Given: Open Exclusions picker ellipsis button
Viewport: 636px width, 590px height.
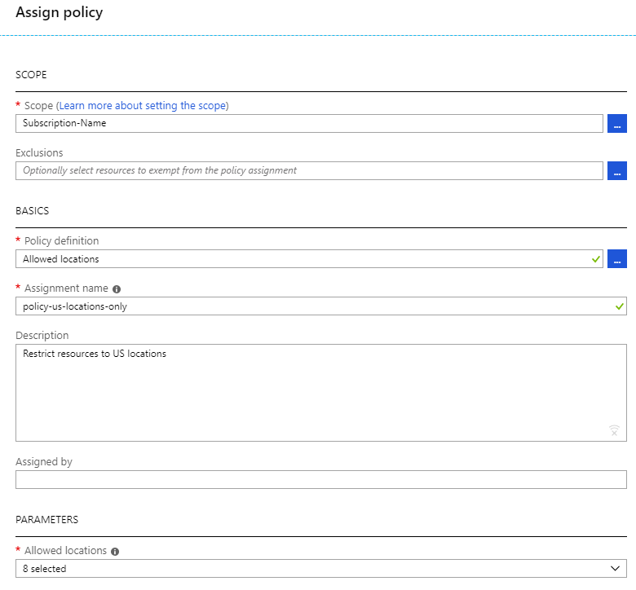Looking at the screenshot, I should (x=617, y=170).
